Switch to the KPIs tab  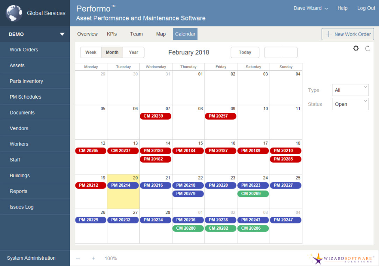[112, 34]
